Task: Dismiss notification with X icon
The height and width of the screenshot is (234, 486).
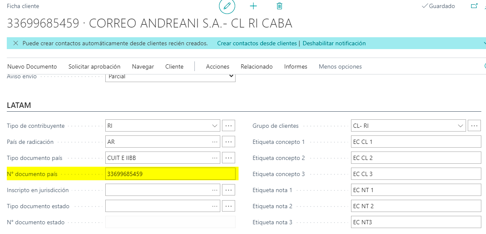Action: [16, 43]
